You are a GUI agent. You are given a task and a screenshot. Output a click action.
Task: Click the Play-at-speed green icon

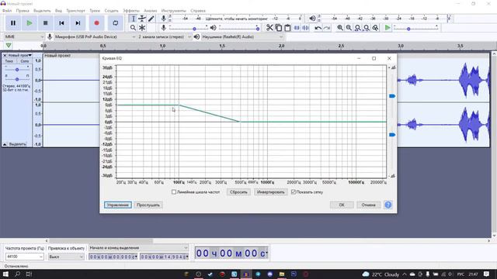pos(388,28)
